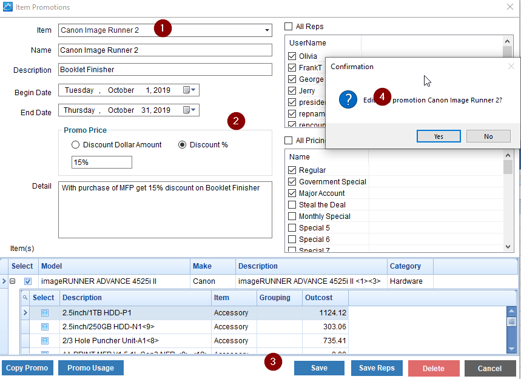Screen dimensions: 521x379
Task: Click the UserName column header in reps list
Action: coord(324,43)
